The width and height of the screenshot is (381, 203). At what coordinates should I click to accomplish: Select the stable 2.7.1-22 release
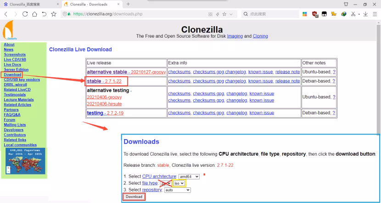104,81
